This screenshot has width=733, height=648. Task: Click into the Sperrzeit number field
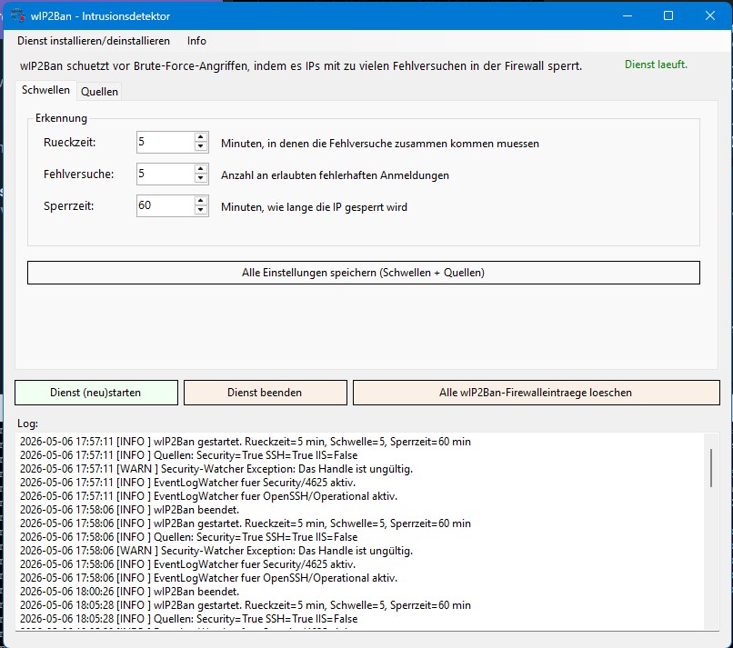pyautogui.click(x=166, y=205)
